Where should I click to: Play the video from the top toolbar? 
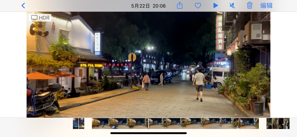[216, 6]
